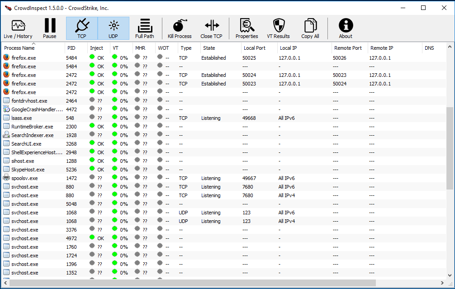Select svchost.exe with PID 1760
The width and height of the screenshot is (455, 289).
pyautogui.click(x=224, y=246)
